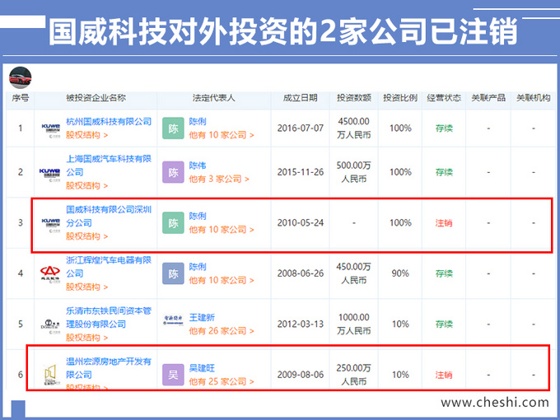Click 被投资企业名称 column header
Viewport: 560px width, 420px height.
(96, 98)
